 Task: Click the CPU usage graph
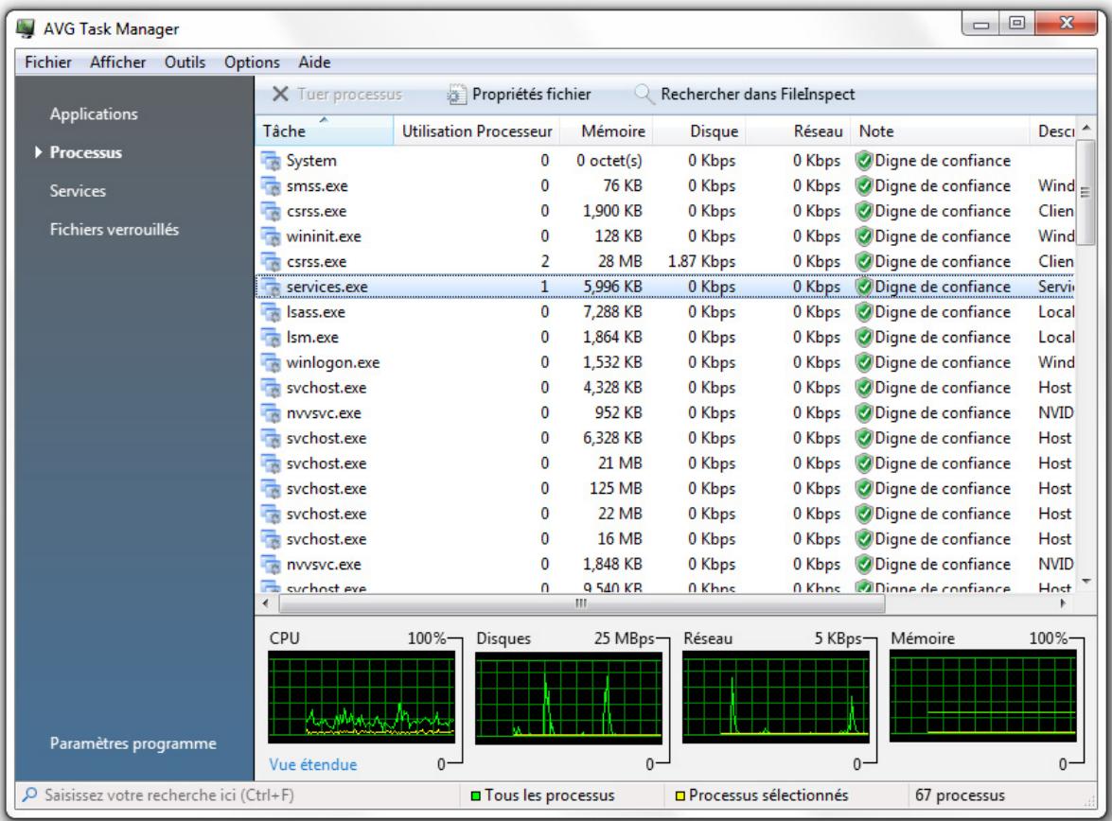coord(361,698)
